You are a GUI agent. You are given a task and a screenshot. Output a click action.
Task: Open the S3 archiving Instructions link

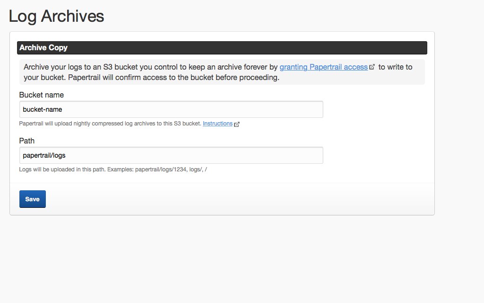pyautogui.click(x=217, y=124)
